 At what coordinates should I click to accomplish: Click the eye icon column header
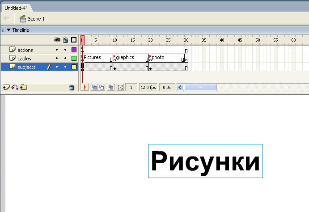pyautogui.click(x=57, y=40)
